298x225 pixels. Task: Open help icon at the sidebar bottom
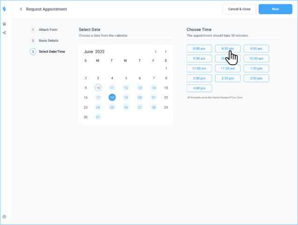coord(4,217)
